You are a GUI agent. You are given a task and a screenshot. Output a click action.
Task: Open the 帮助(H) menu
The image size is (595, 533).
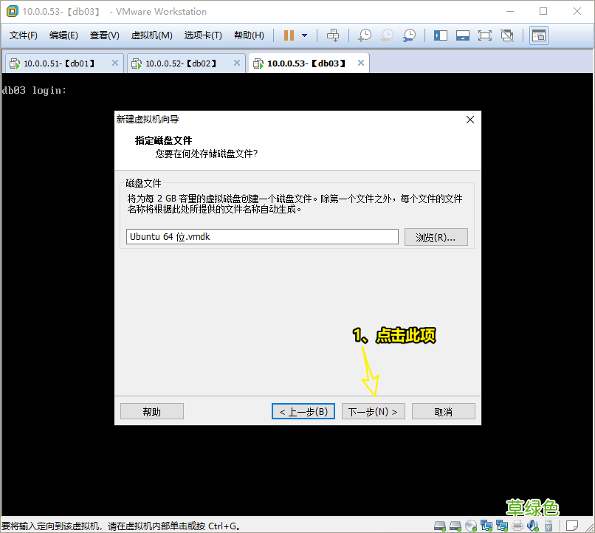point(249,35)
